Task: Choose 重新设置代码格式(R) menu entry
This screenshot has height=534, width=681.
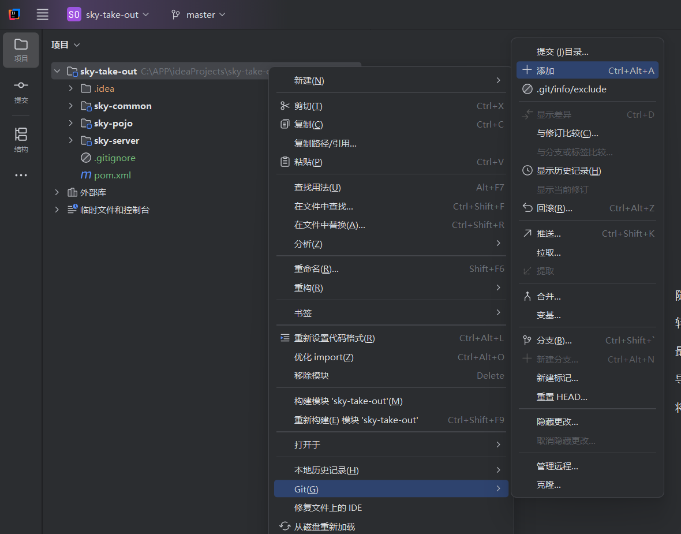Action: point(391,338)
